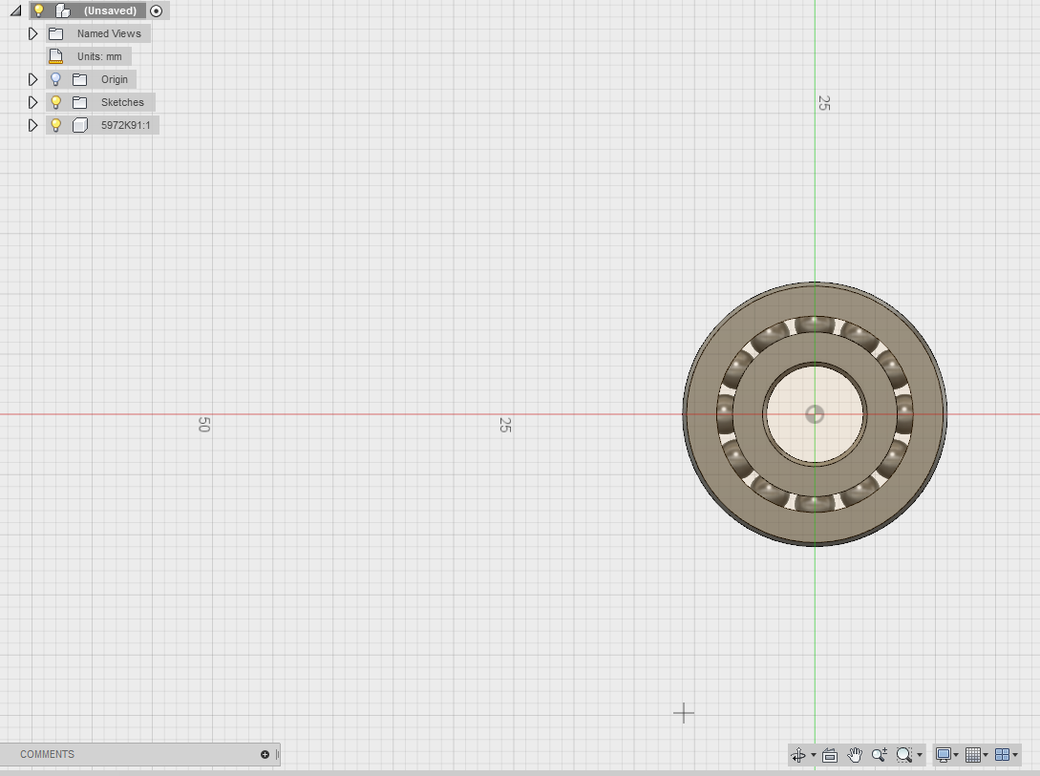Click the Sketches folder icon

coord(79,102)
